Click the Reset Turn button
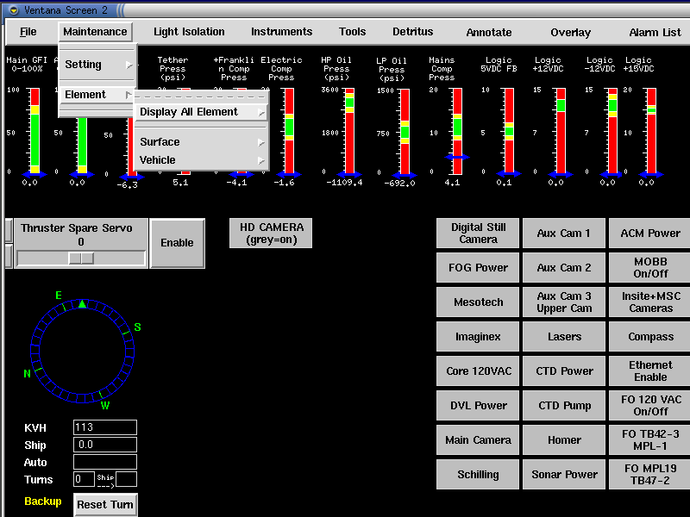The width and height of the screenshot is (690, 517). [104, 505]
